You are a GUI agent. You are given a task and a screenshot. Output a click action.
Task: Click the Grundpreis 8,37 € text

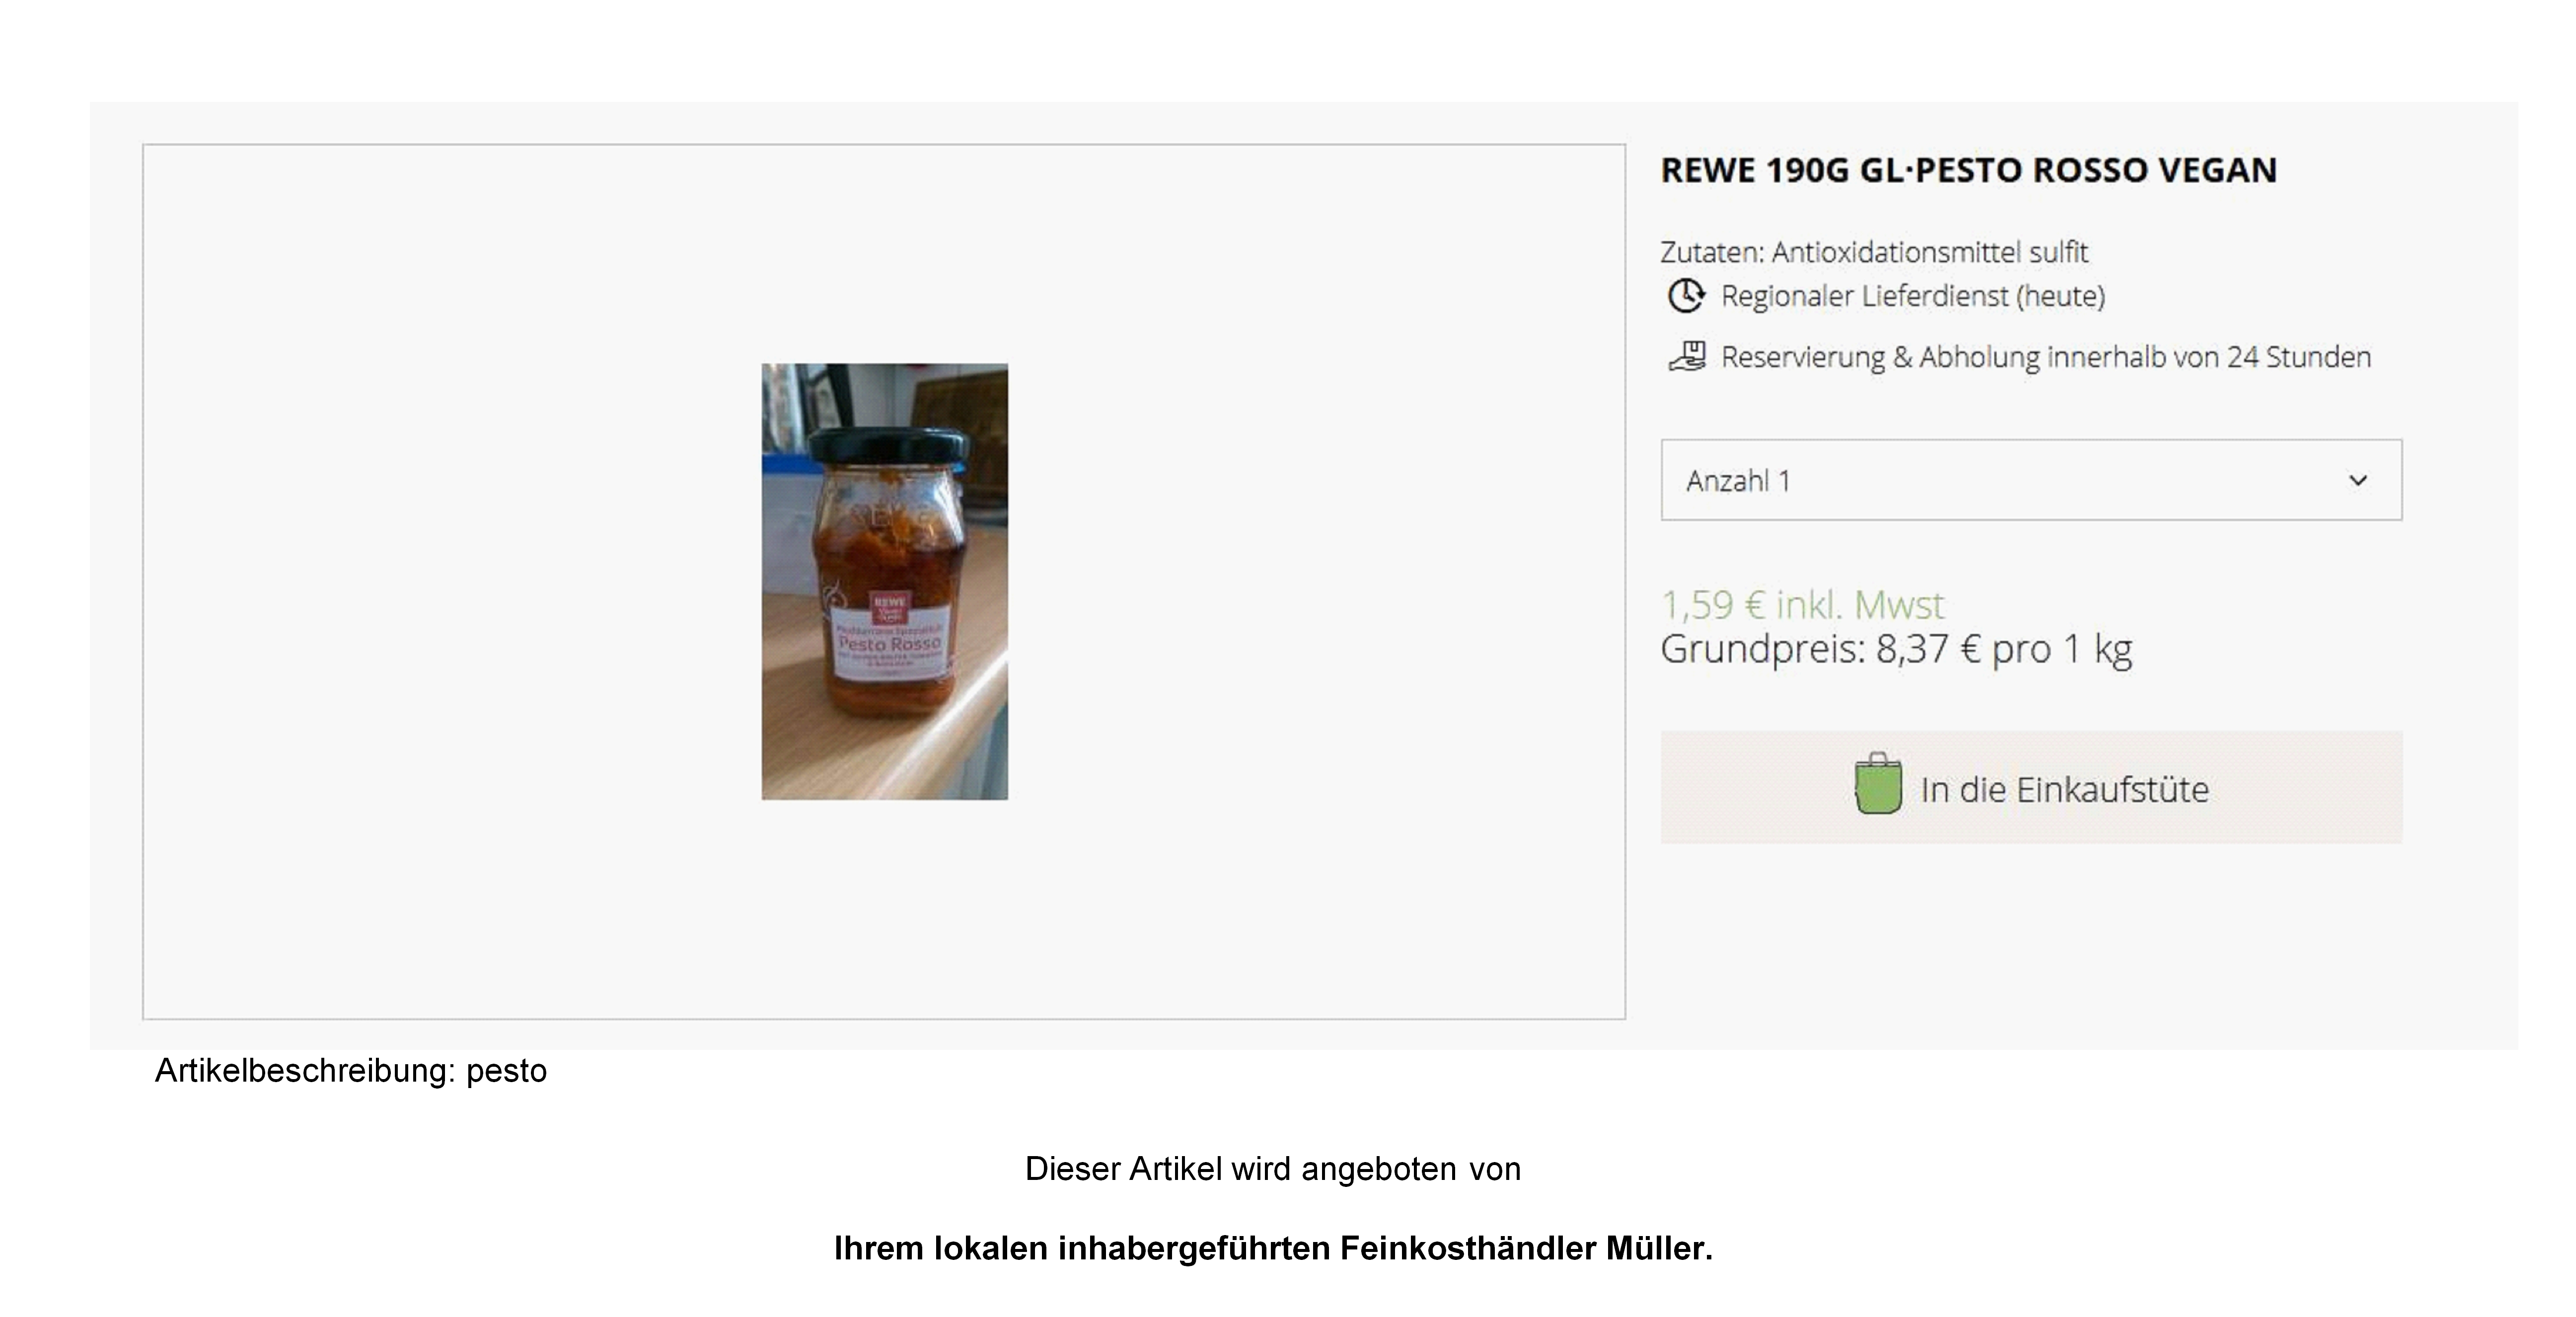point(1896,650)
